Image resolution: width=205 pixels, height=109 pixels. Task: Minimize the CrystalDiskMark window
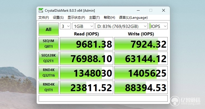138,10
